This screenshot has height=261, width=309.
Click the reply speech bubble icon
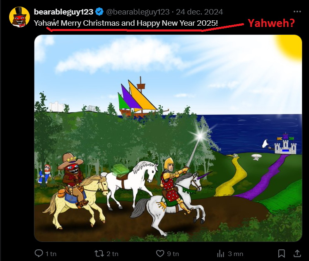39,253
